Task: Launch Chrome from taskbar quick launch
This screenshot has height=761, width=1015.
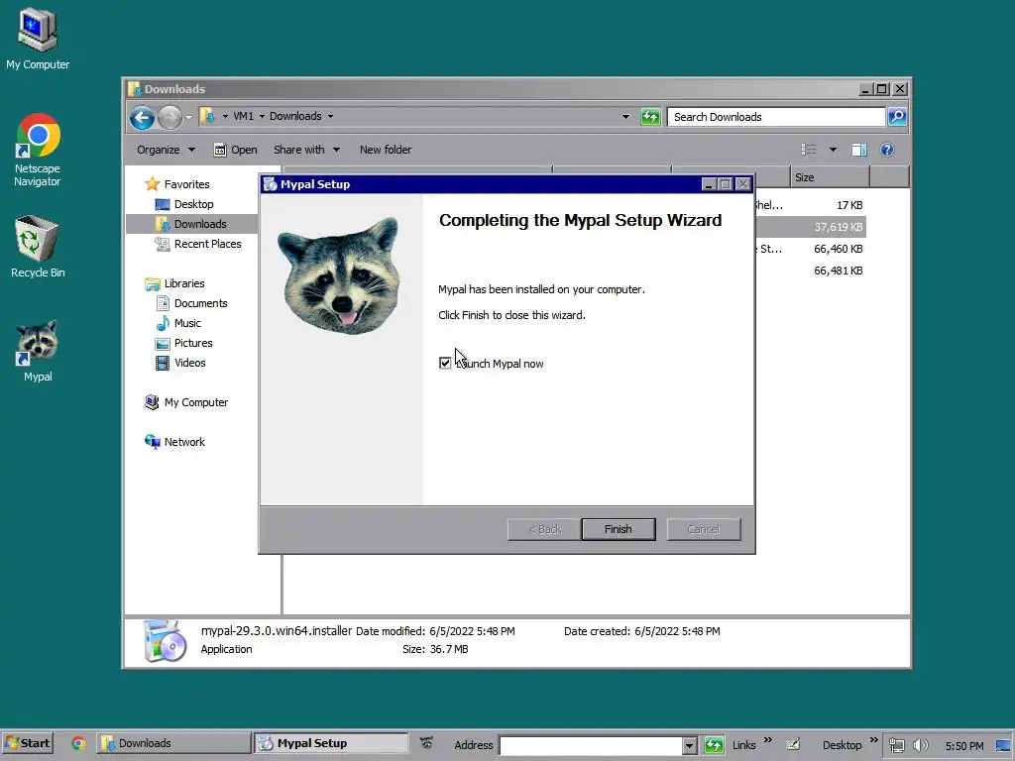Action: tap(78, 743)
